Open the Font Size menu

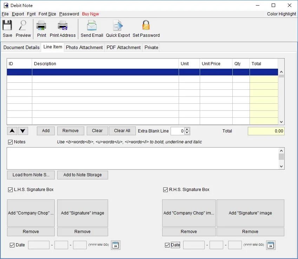pos(47,14)
